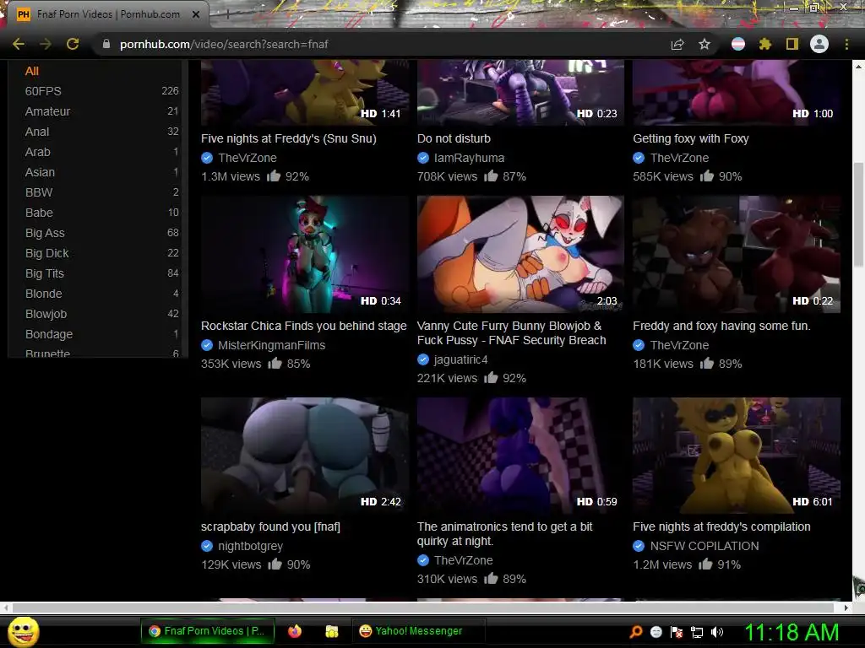Open 'The animatronics tend to get a bit quirky' title
Viewport: 865px width, 648px height.
pos(505,534)
